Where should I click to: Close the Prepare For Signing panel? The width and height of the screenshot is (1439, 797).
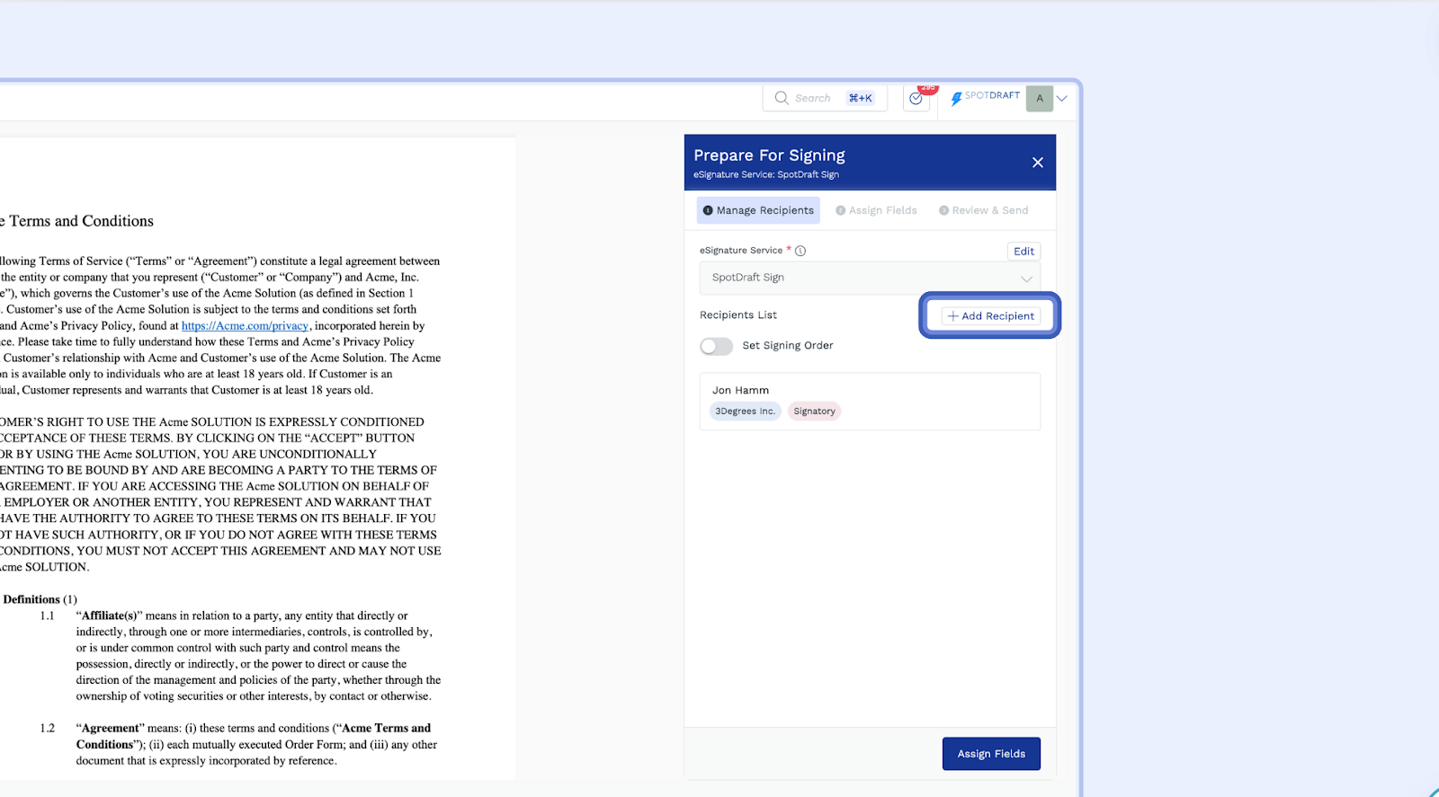(1037, 163)
